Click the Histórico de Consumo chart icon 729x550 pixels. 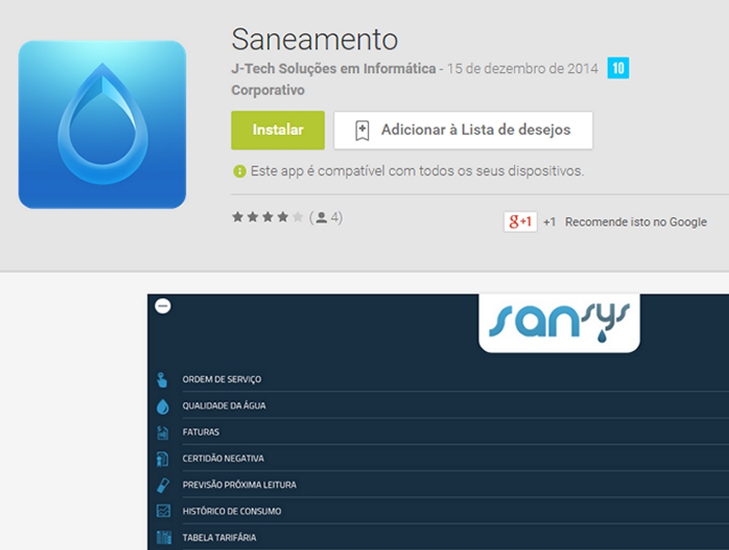163,511
